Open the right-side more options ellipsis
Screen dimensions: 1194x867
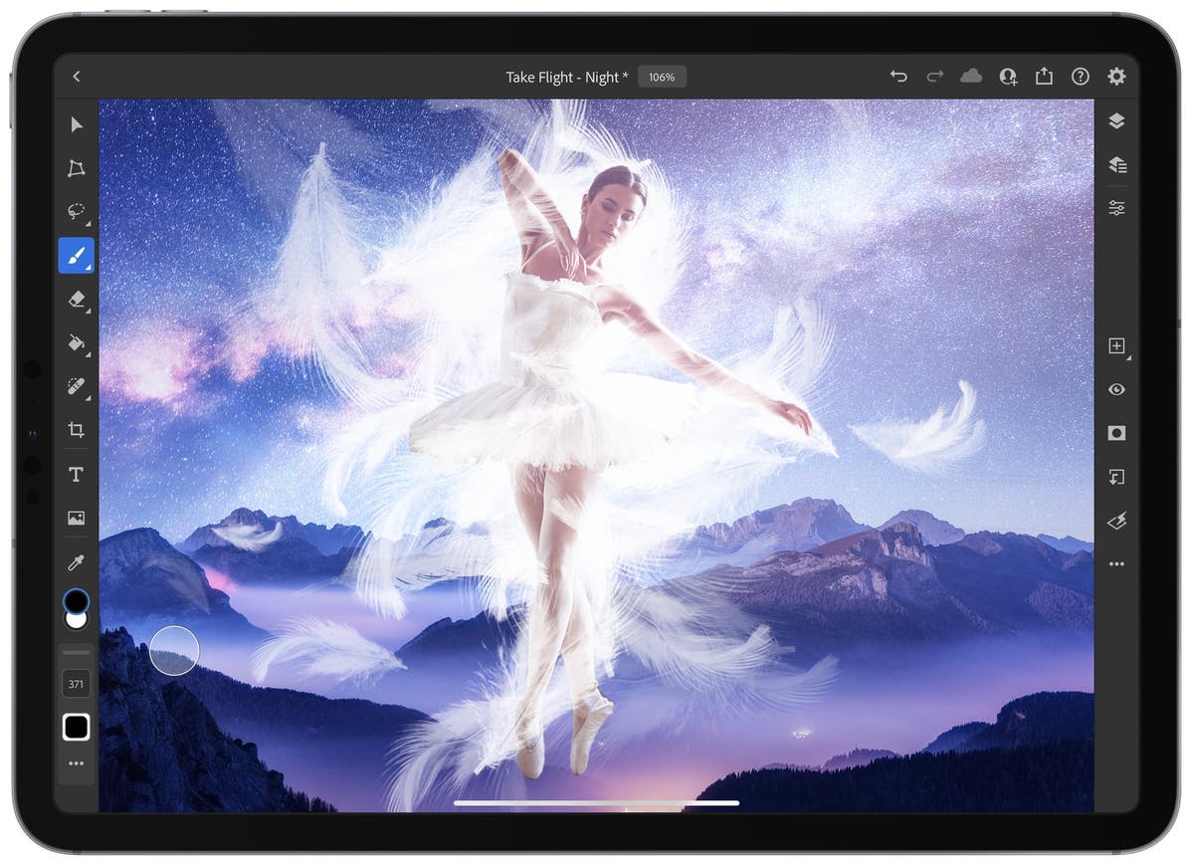click(1116, 564)
